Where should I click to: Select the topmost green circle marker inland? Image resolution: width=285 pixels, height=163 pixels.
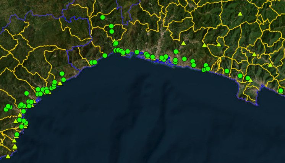click(102, 17)
